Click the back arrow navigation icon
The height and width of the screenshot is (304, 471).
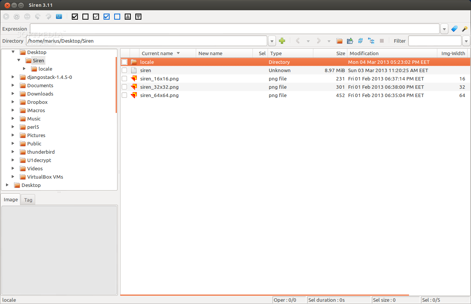pos(298,41)
